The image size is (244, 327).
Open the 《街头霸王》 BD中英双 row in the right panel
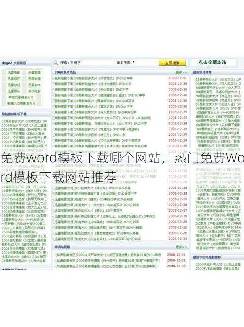(218, 236)
